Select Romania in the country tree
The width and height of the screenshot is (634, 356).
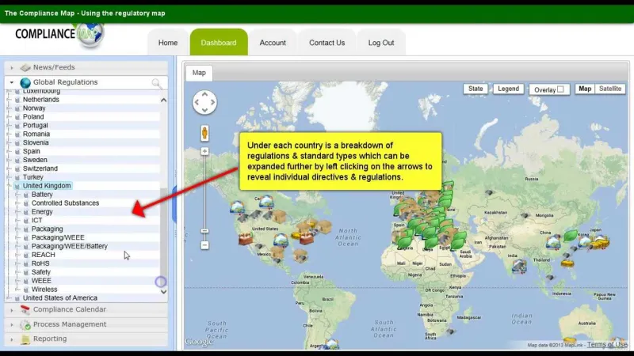(36, 134)
